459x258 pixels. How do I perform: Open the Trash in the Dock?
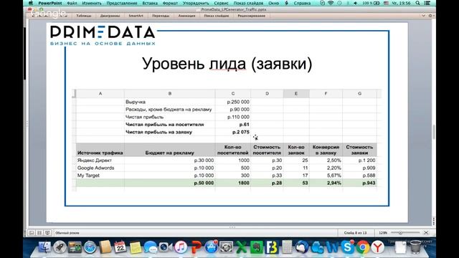[x=415, y=247]
